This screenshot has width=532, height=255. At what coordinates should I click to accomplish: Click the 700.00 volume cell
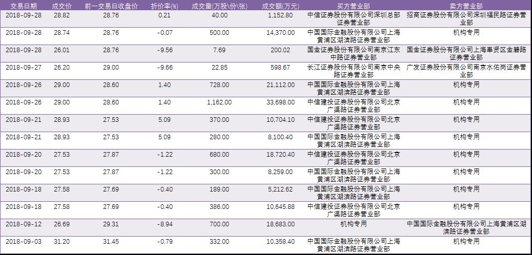[x=219, y=224]
